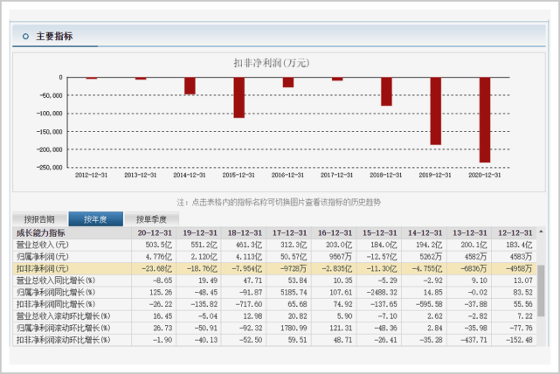Click the 18-12-31 column header
The width and height of the screenshot is (560, 374).
[x=245, y=233]
